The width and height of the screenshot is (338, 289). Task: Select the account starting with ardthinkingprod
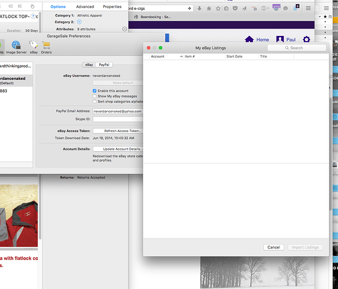coord(16,66)
